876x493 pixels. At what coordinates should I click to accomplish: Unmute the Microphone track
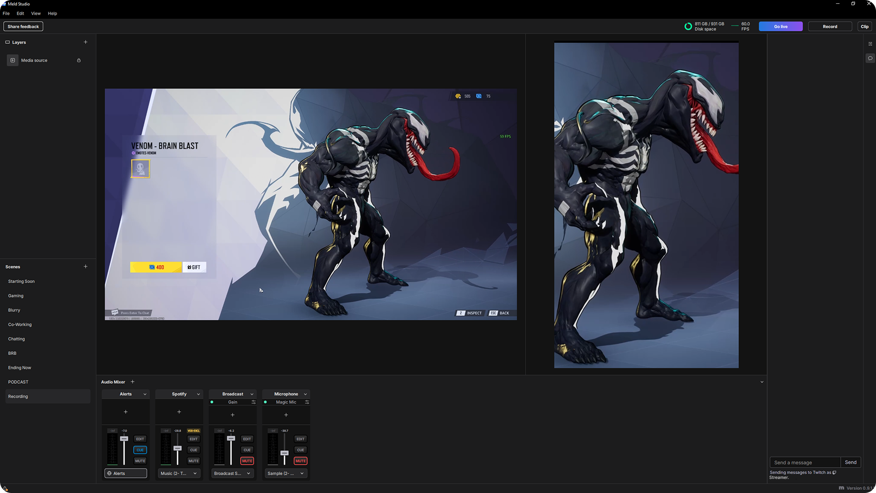[301, 461]
